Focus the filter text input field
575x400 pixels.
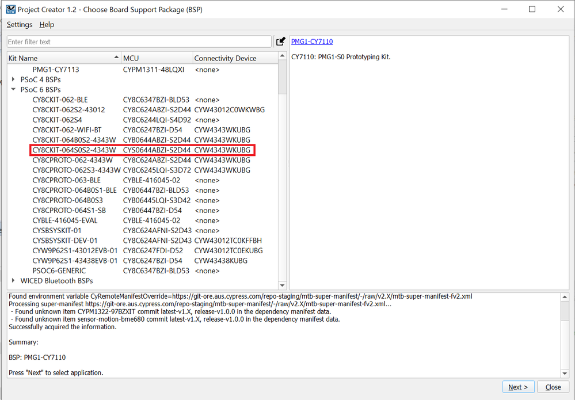click(139, 42)
